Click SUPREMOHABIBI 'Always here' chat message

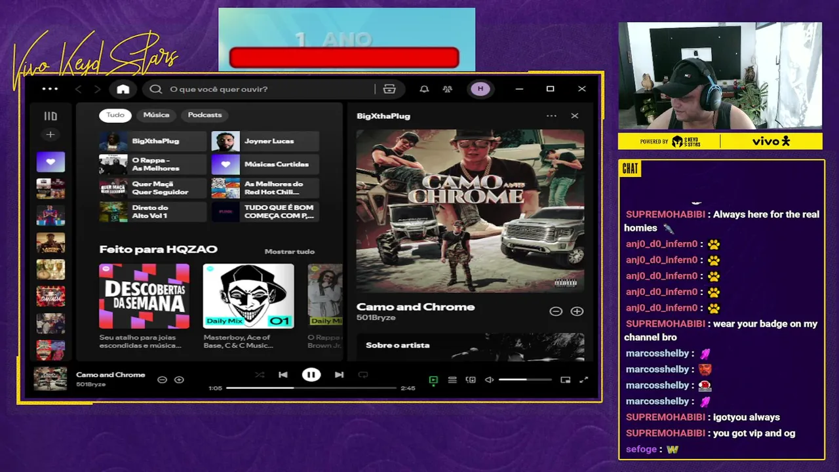(722, 221)
